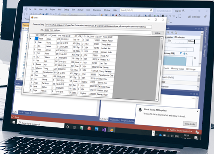Open the Test menu
The height and width of the screenshot is (154, 214).
(x=73, y=10)
